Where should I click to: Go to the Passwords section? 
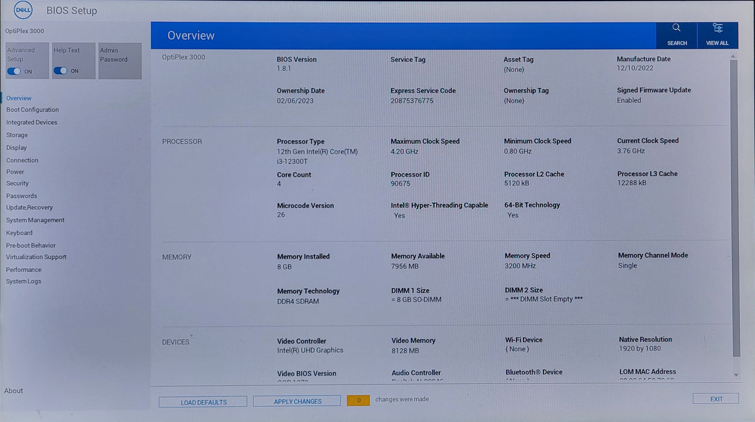pos(22,196)
